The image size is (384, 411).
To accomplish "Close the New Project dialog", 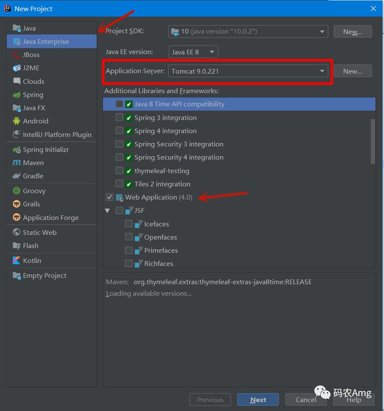I will coord(373,9).
